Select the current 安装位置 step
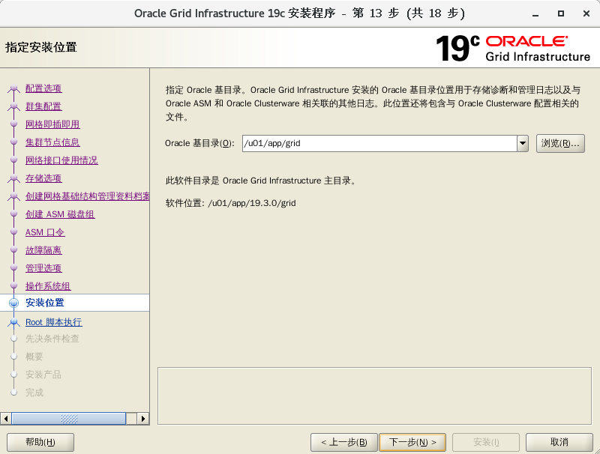 click(x=74, y=303)
